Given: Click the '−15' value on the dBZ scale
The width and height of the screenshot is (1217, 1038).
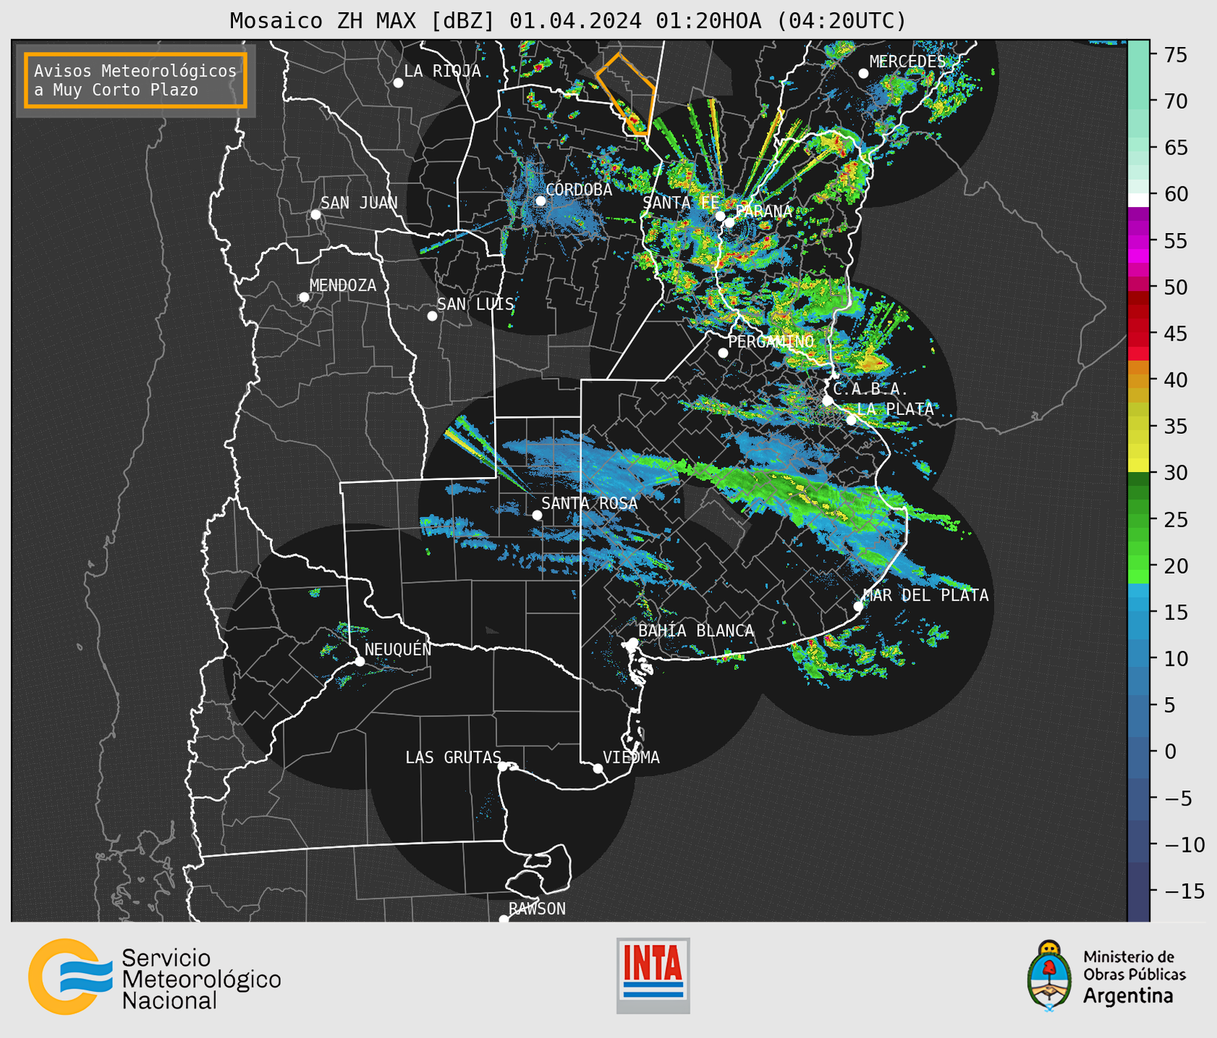Looking at the screenshot, I should (x=1184, y=891).
